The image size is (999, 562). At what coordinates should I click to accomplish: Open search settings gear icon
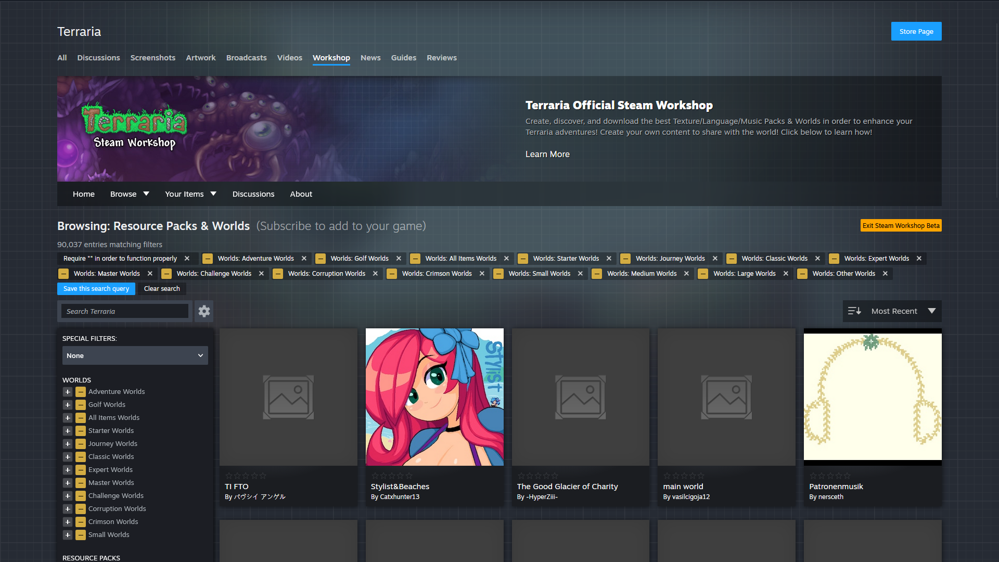pos(204,311)
